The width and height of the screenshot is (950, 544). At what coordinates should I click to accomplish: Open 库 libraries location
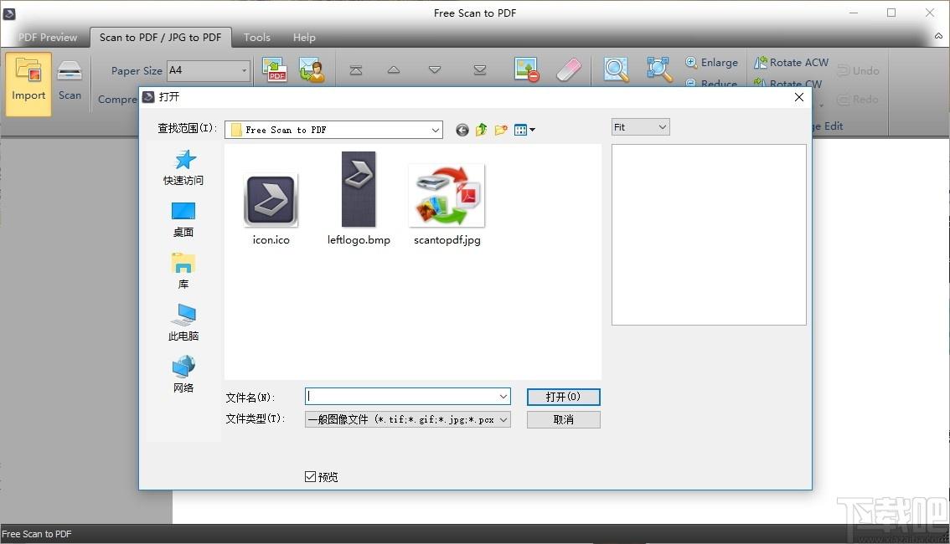pos(183,271)
